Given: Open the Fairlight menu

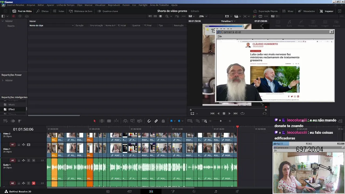Looking at the screenshot, I should click(x=143, y=5).
